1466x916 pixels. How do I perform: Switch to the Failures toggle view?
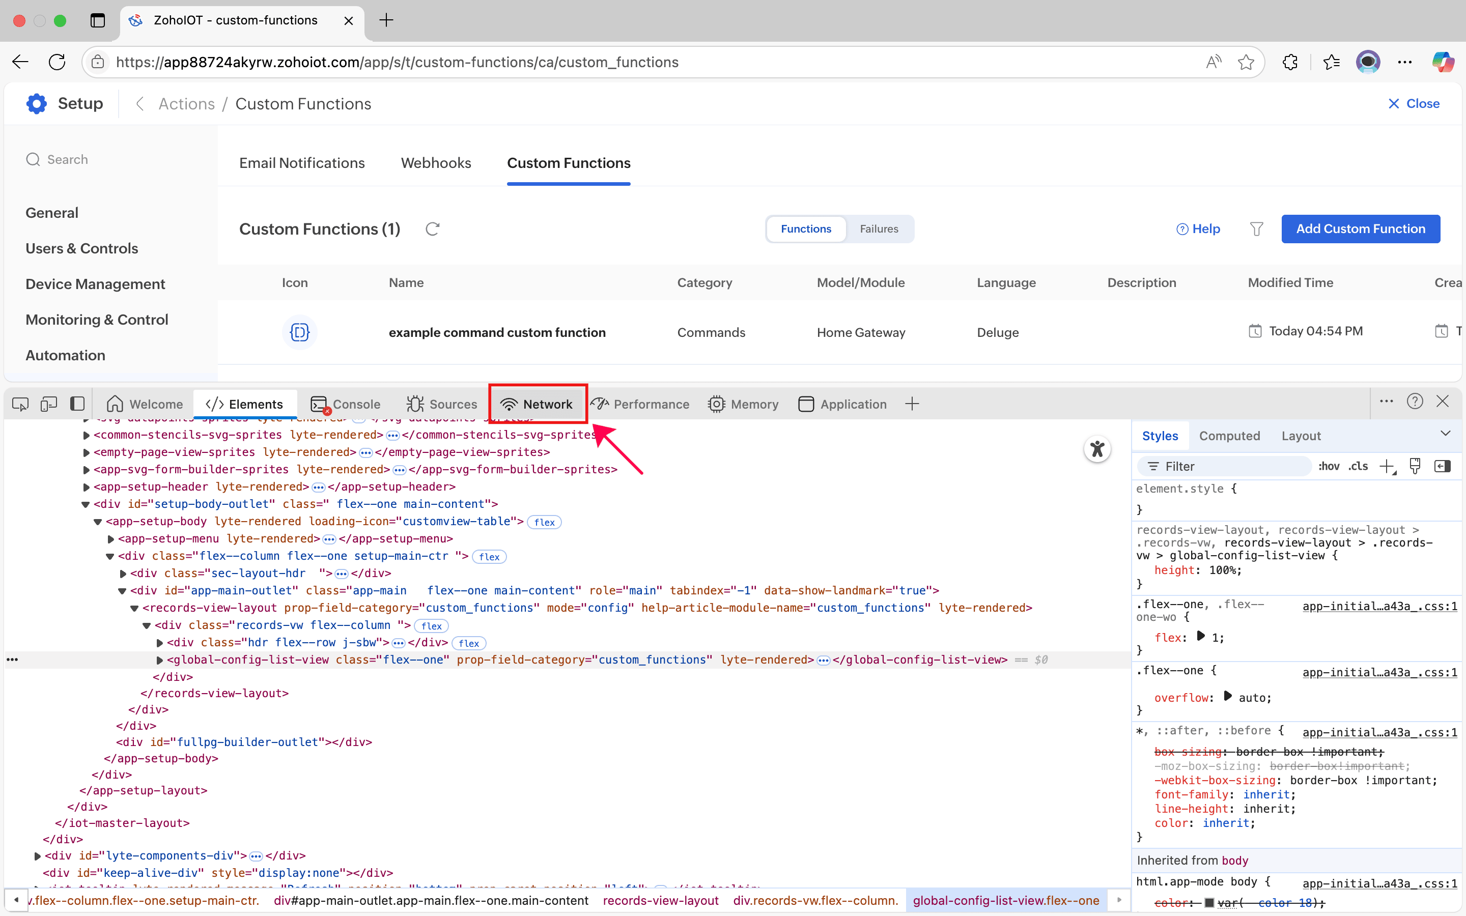(879, 229)
